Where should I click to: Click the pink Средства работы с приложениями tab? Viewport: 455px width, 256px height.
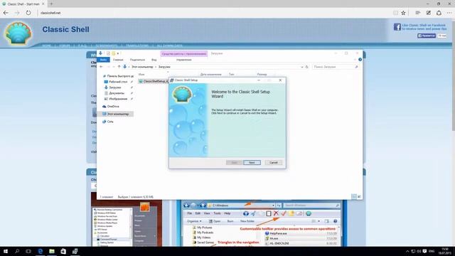(184, 54)
